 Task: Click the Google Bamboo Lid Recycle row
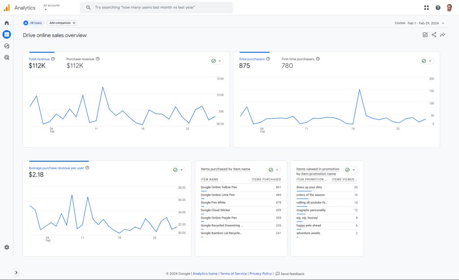pyautogui.click(x=241, y=233)
